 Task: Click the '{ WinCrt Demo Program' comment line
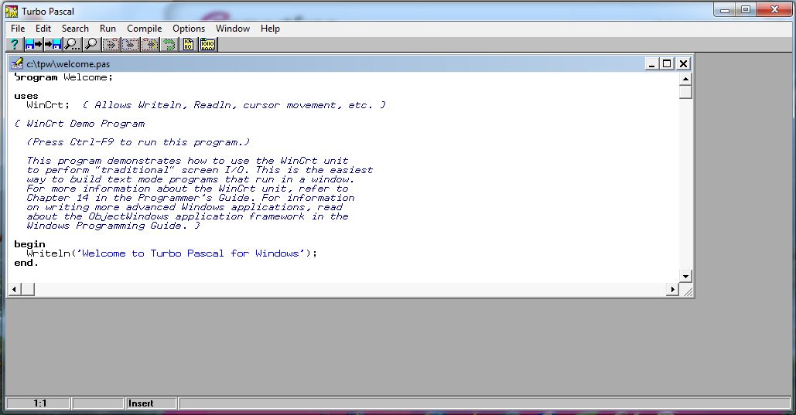click(x=80, y=124)
